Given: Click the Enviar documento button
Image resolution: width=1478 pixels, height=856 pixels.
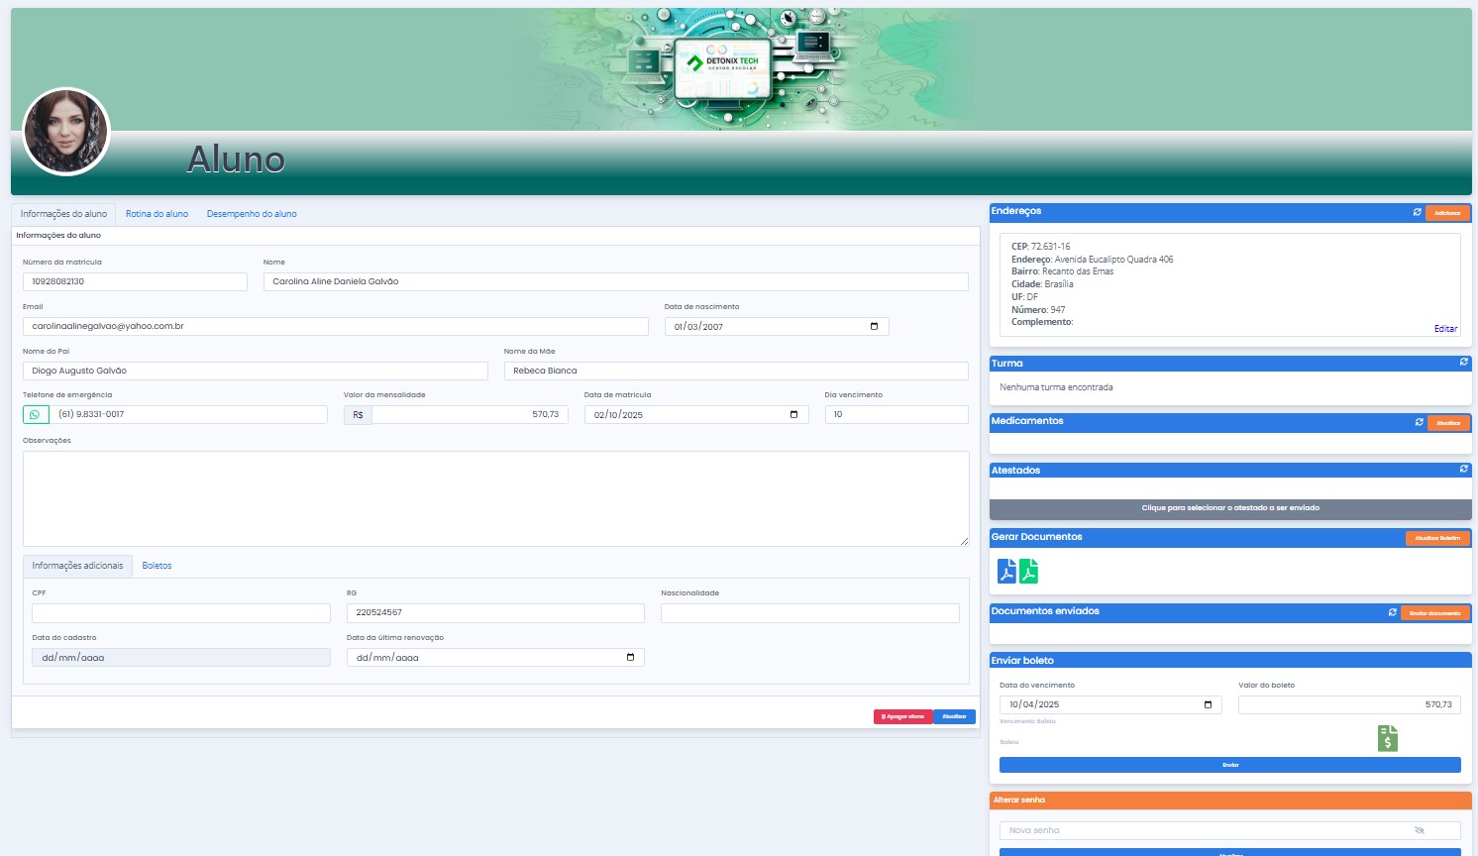Looking at the screenshot, I should (x=1435, y=613).
